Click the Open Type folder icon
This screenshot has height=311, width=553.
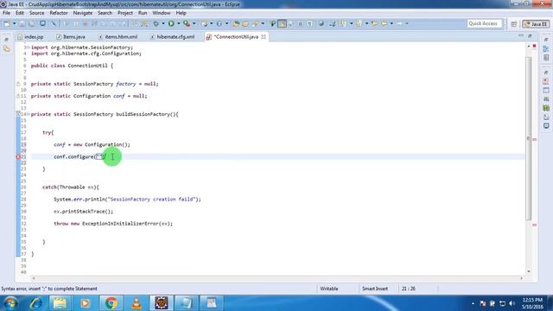pyautogui.click(x=236, y=23)
